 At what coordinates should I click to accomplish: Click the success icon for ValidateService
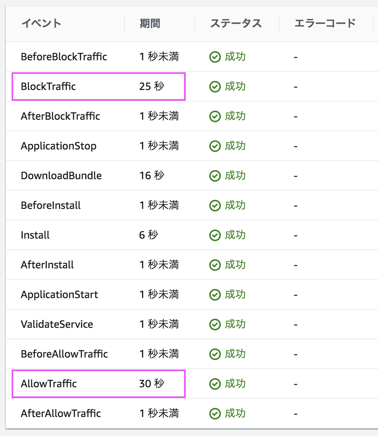(x=215, y=325)
